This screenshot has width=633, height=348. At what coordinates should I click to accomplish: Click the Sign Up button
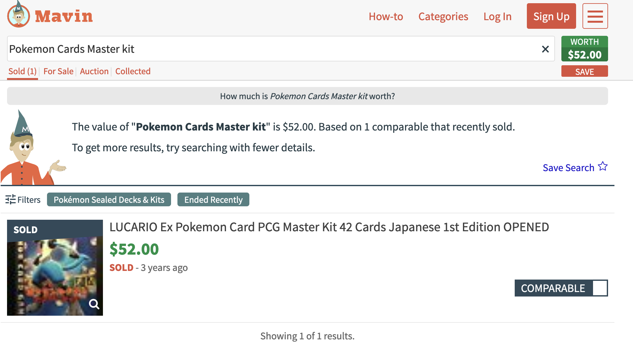pos(551,16)
